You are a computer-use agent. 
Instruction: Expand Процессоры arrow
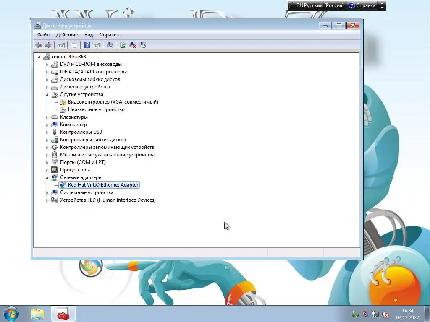point(47,170)
